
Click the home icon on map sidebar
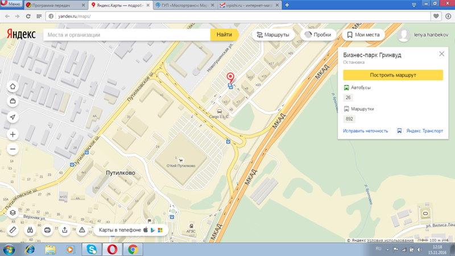coord(13,86)
